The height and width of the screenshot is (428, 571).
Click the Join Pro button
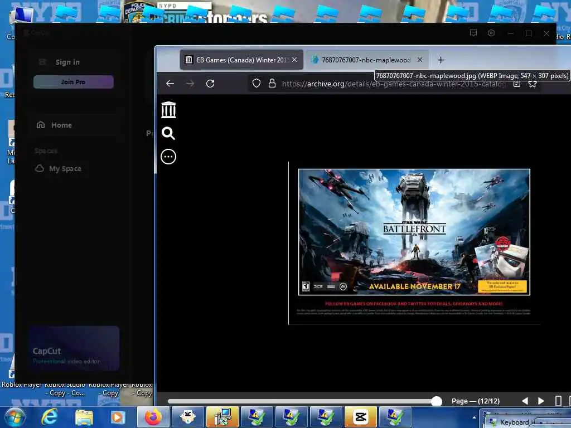pos(74,82)
